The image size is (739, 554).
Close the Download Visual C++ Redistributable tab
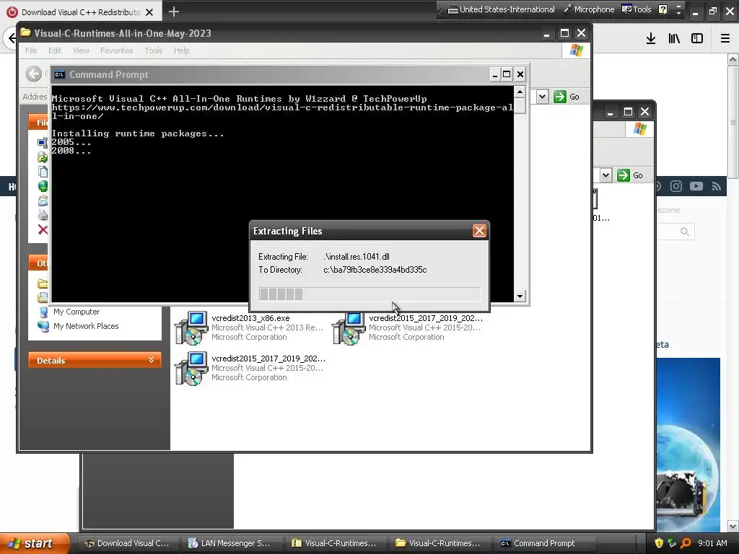tap(149, 12)
